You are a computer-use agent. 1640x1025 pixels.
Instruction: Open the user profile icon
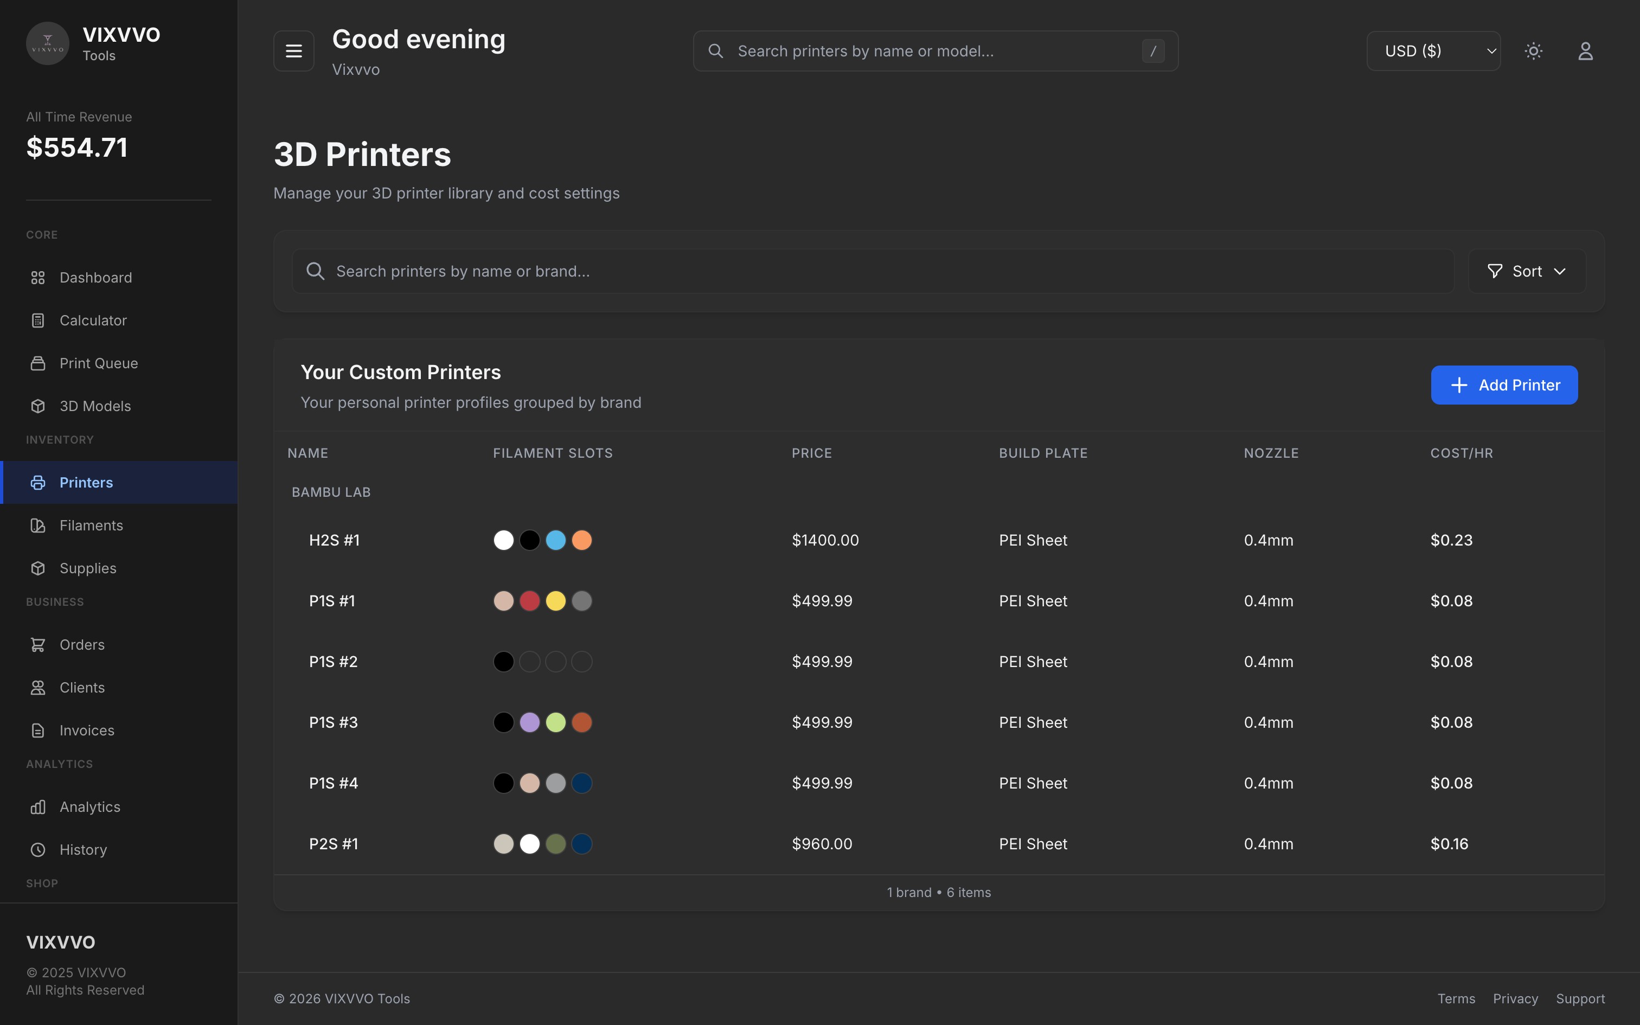[x=1585, y=51]
